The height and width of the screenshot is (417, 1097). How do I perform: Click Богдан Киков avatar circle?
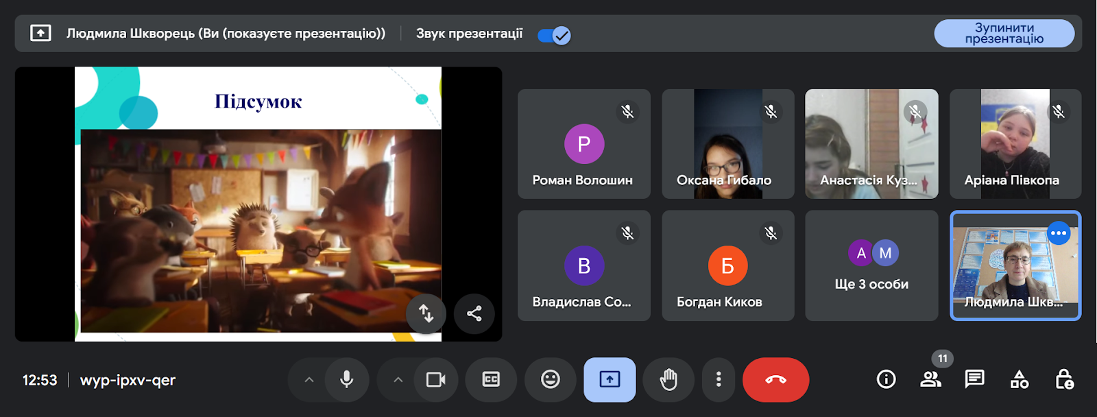point(728,265)
